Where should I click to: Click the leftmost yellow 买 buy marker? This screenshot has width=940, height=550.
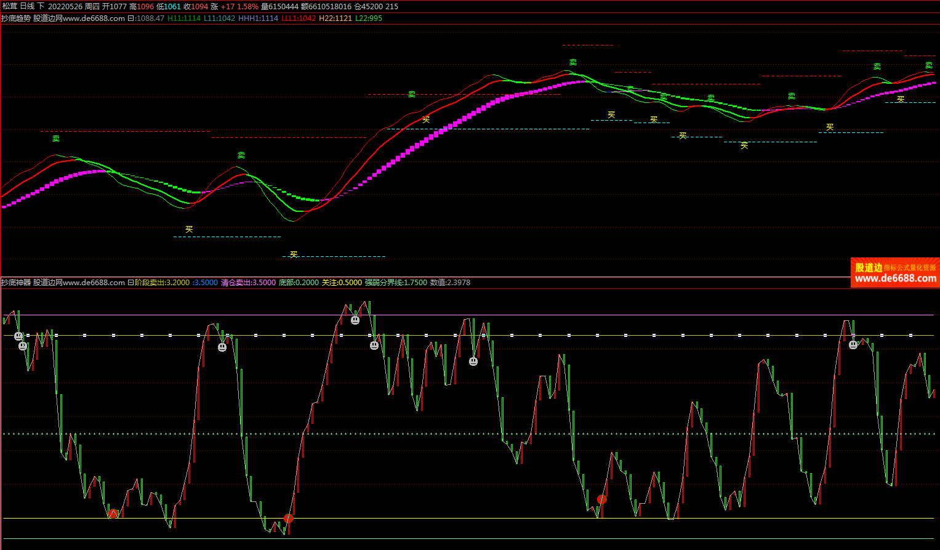tap(189, 229)
